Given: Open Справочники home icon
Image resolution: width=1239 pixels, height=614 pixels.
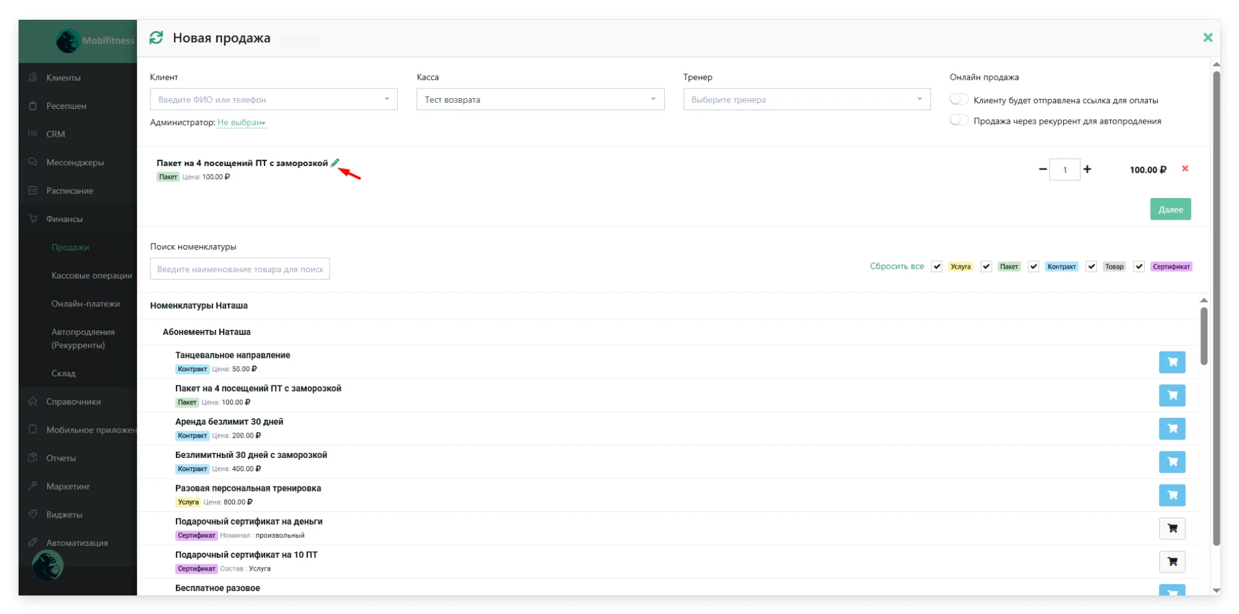Looking at the screenshot, I should point(33,401).
